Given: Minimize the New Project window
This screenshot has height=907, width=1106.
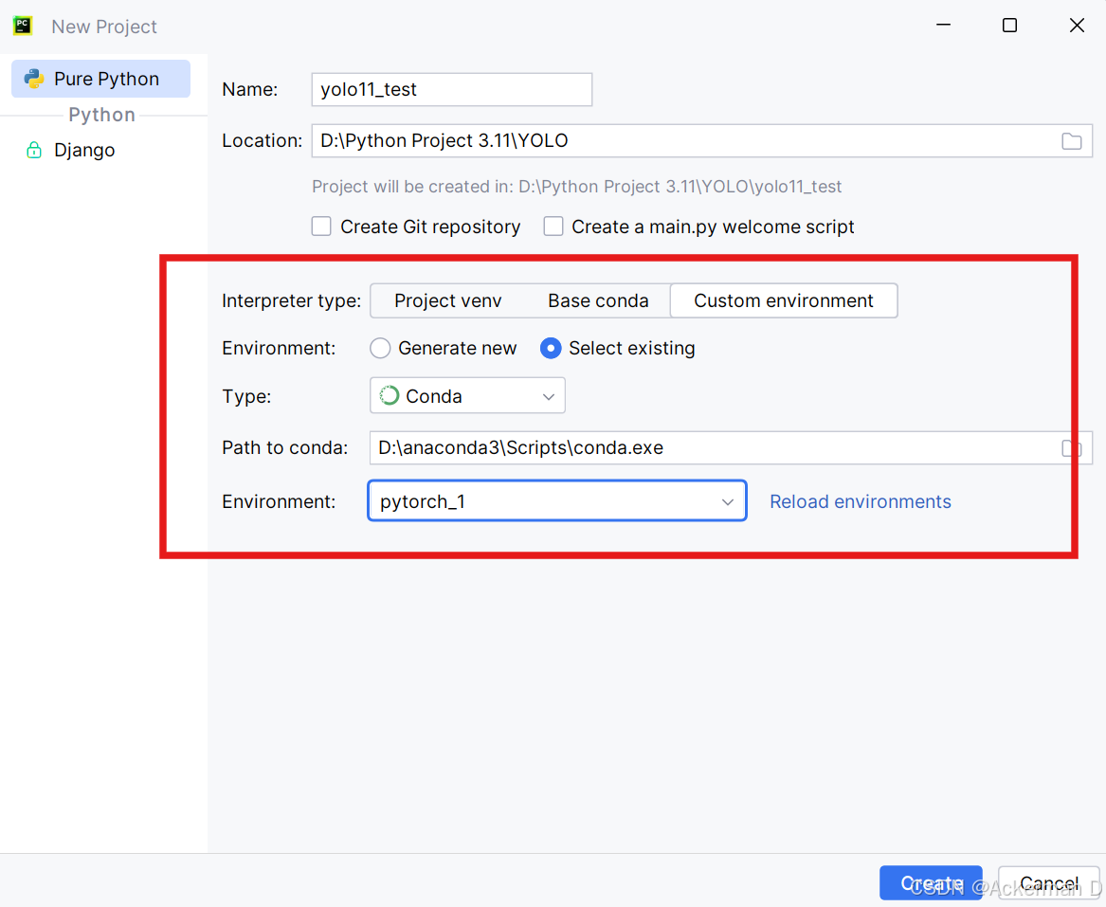Looking at the screenshot, I should [x=943, y=26].
